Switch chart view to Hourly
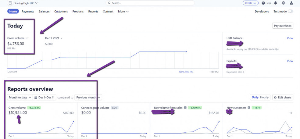The width and height of the screenshot is (300, 139). click(x=264, y=98)
